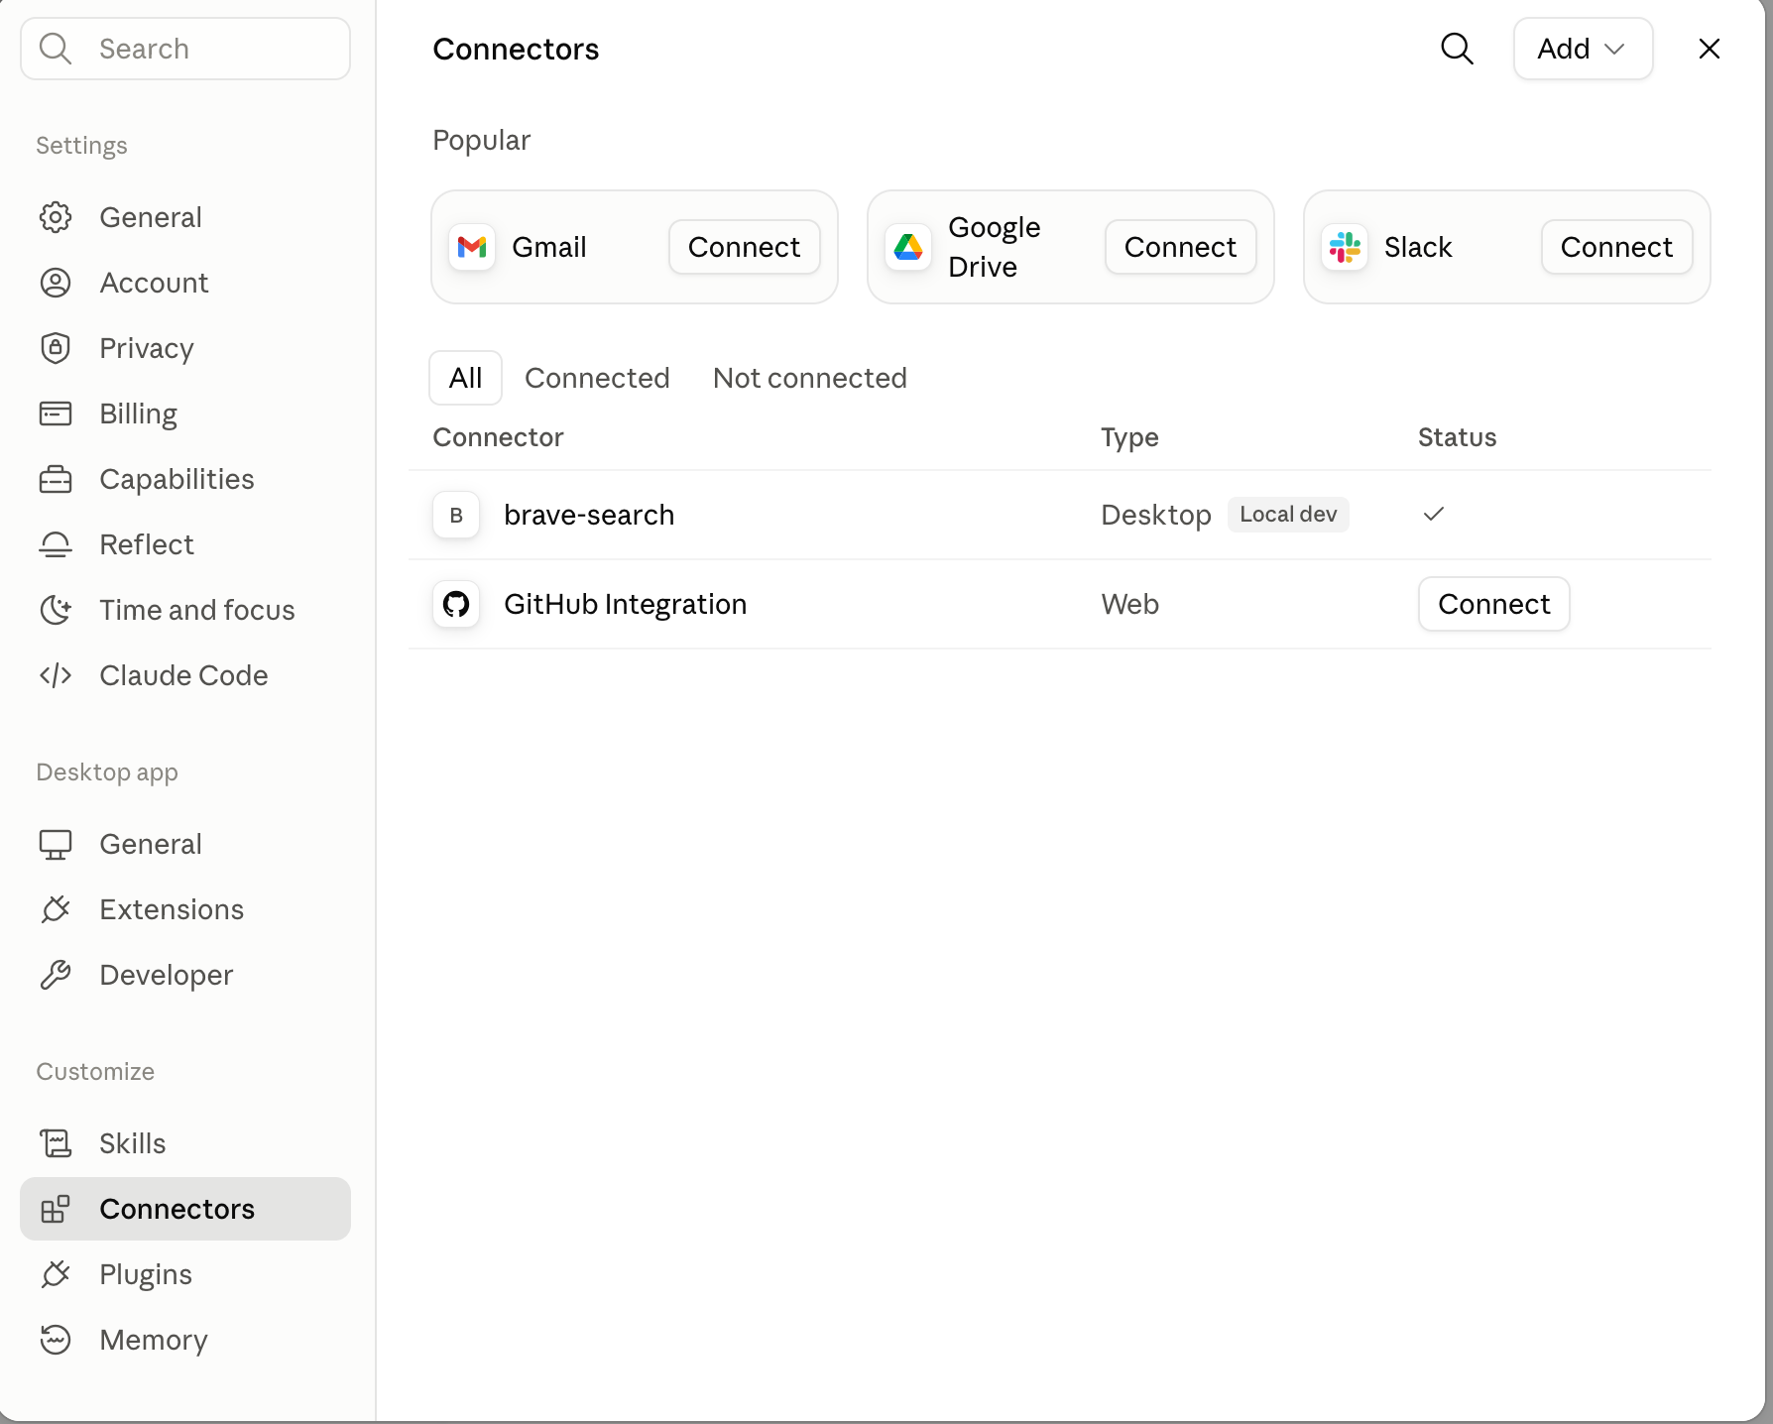Click the Type column header

[x=1129, y=437]
